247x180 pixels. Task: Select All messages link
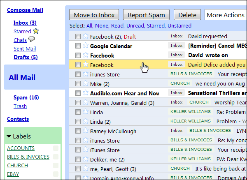pos(89,25)
